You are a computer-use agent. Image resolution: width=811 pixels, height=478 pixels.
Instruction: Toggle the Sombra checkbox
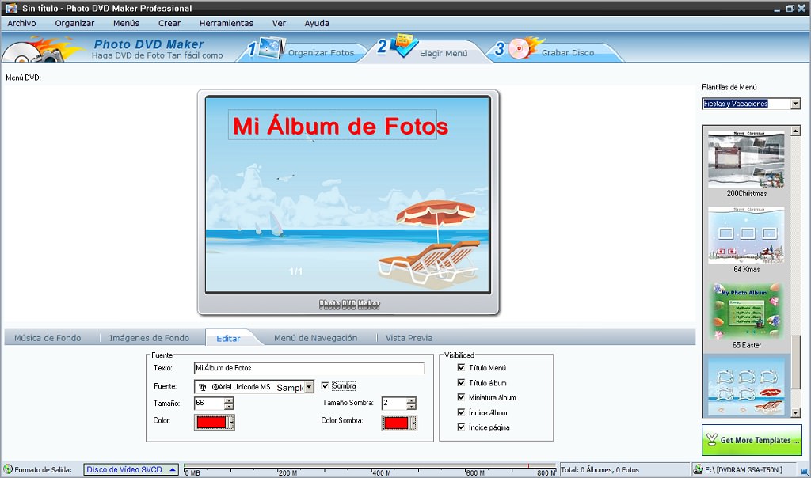pyautogui.click(x=325, y=386)
